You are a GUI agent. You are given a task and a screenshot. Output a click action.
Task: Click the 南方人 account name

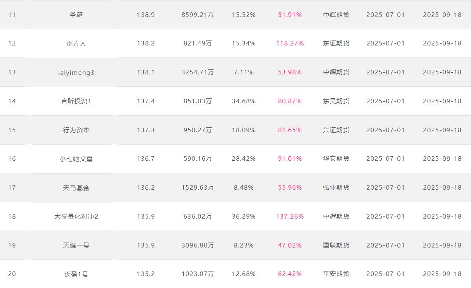76,43
